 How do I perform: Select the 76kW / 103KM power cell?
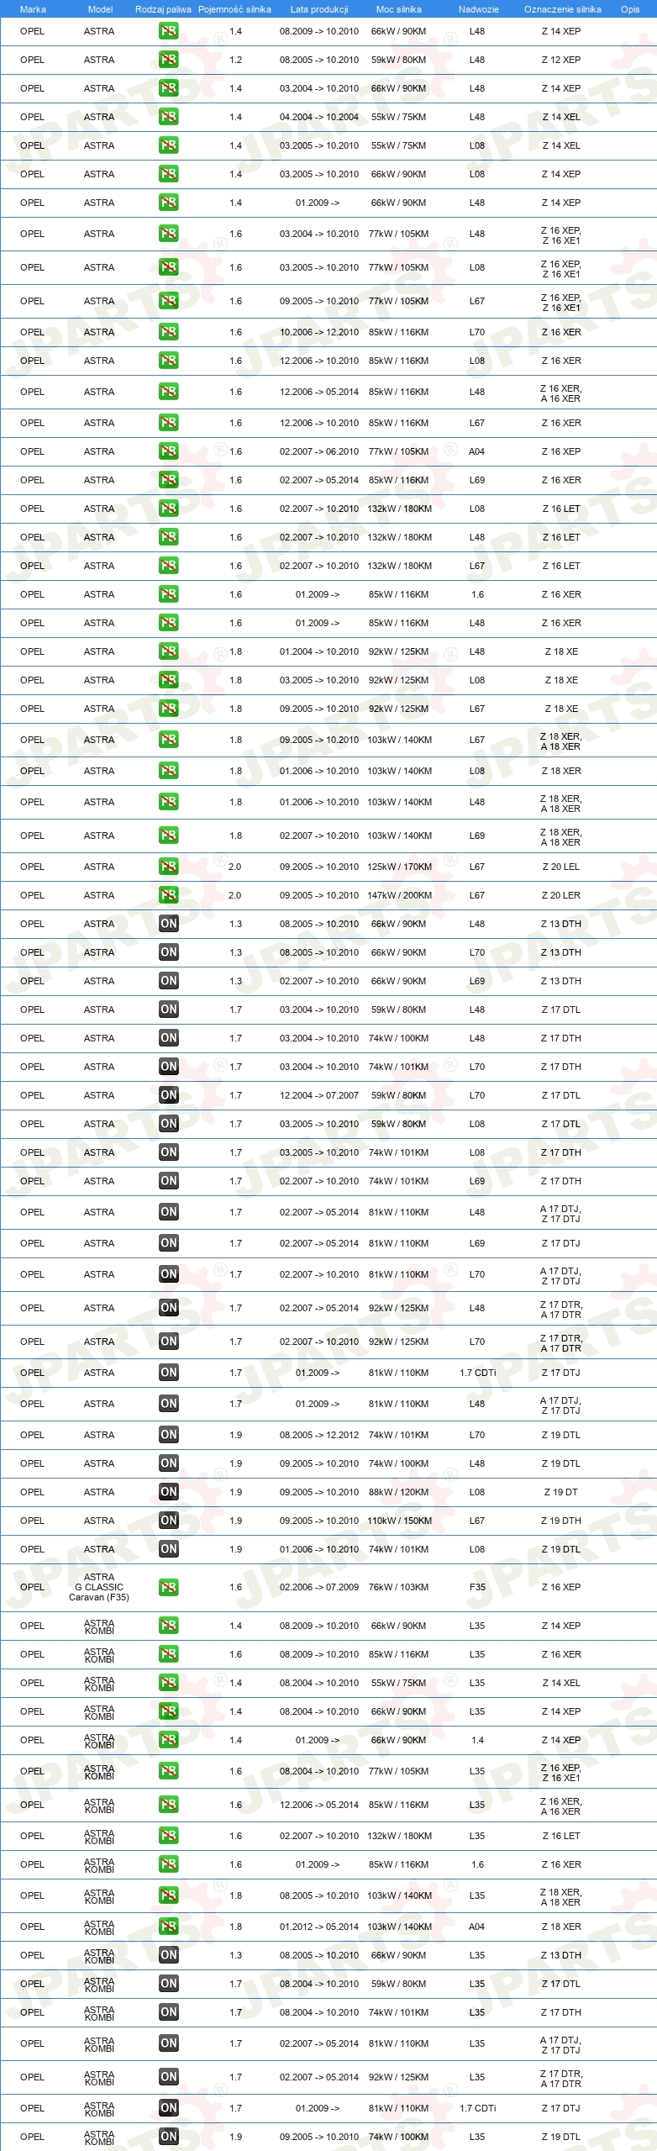[398, 1587]
